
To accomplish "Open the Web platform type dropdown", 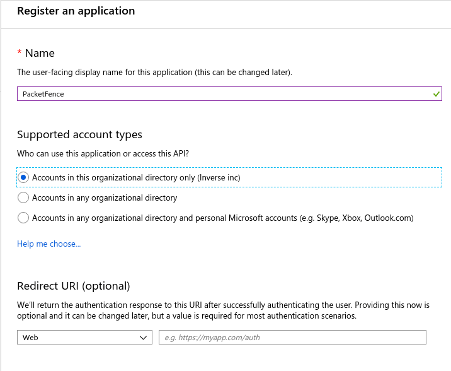I will click(84, 338).
